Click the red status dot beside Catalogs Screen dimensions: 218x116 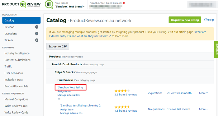coord(124,3)
